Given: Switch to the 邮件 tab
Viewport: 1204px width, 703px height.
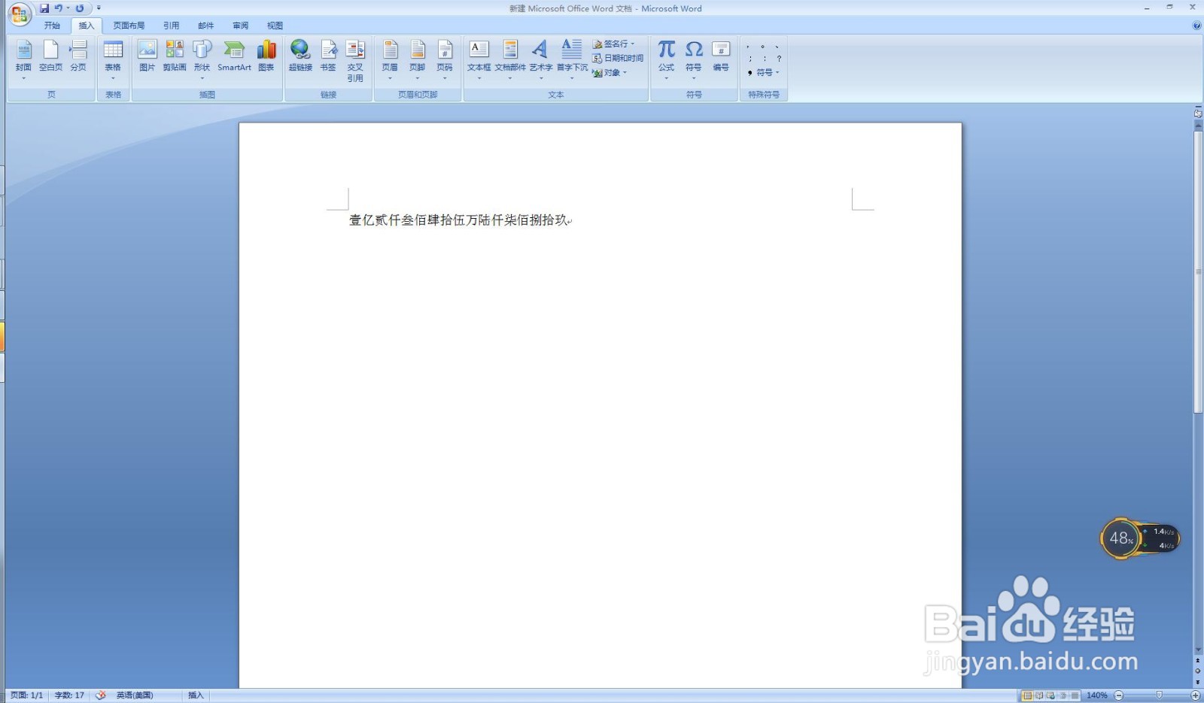Looking at the screenshot, I should click(x=206, y=26).
